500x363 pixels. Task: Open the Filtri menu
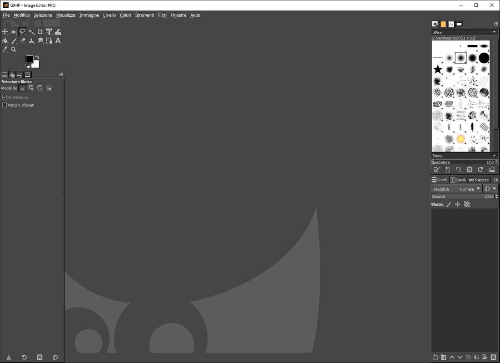coord(162,15)
